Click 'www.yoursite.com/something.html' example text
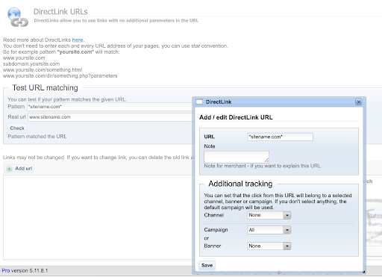This screenshot has width=382, height=277. point(43,70)
